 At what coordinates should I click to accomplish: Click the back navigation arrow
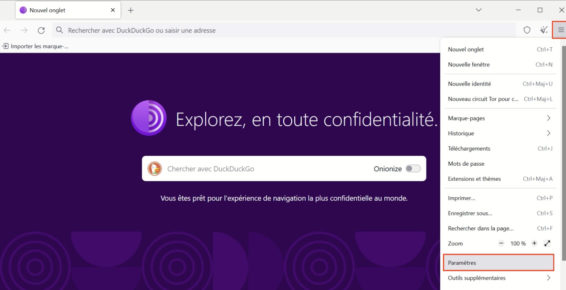point(7,30)
